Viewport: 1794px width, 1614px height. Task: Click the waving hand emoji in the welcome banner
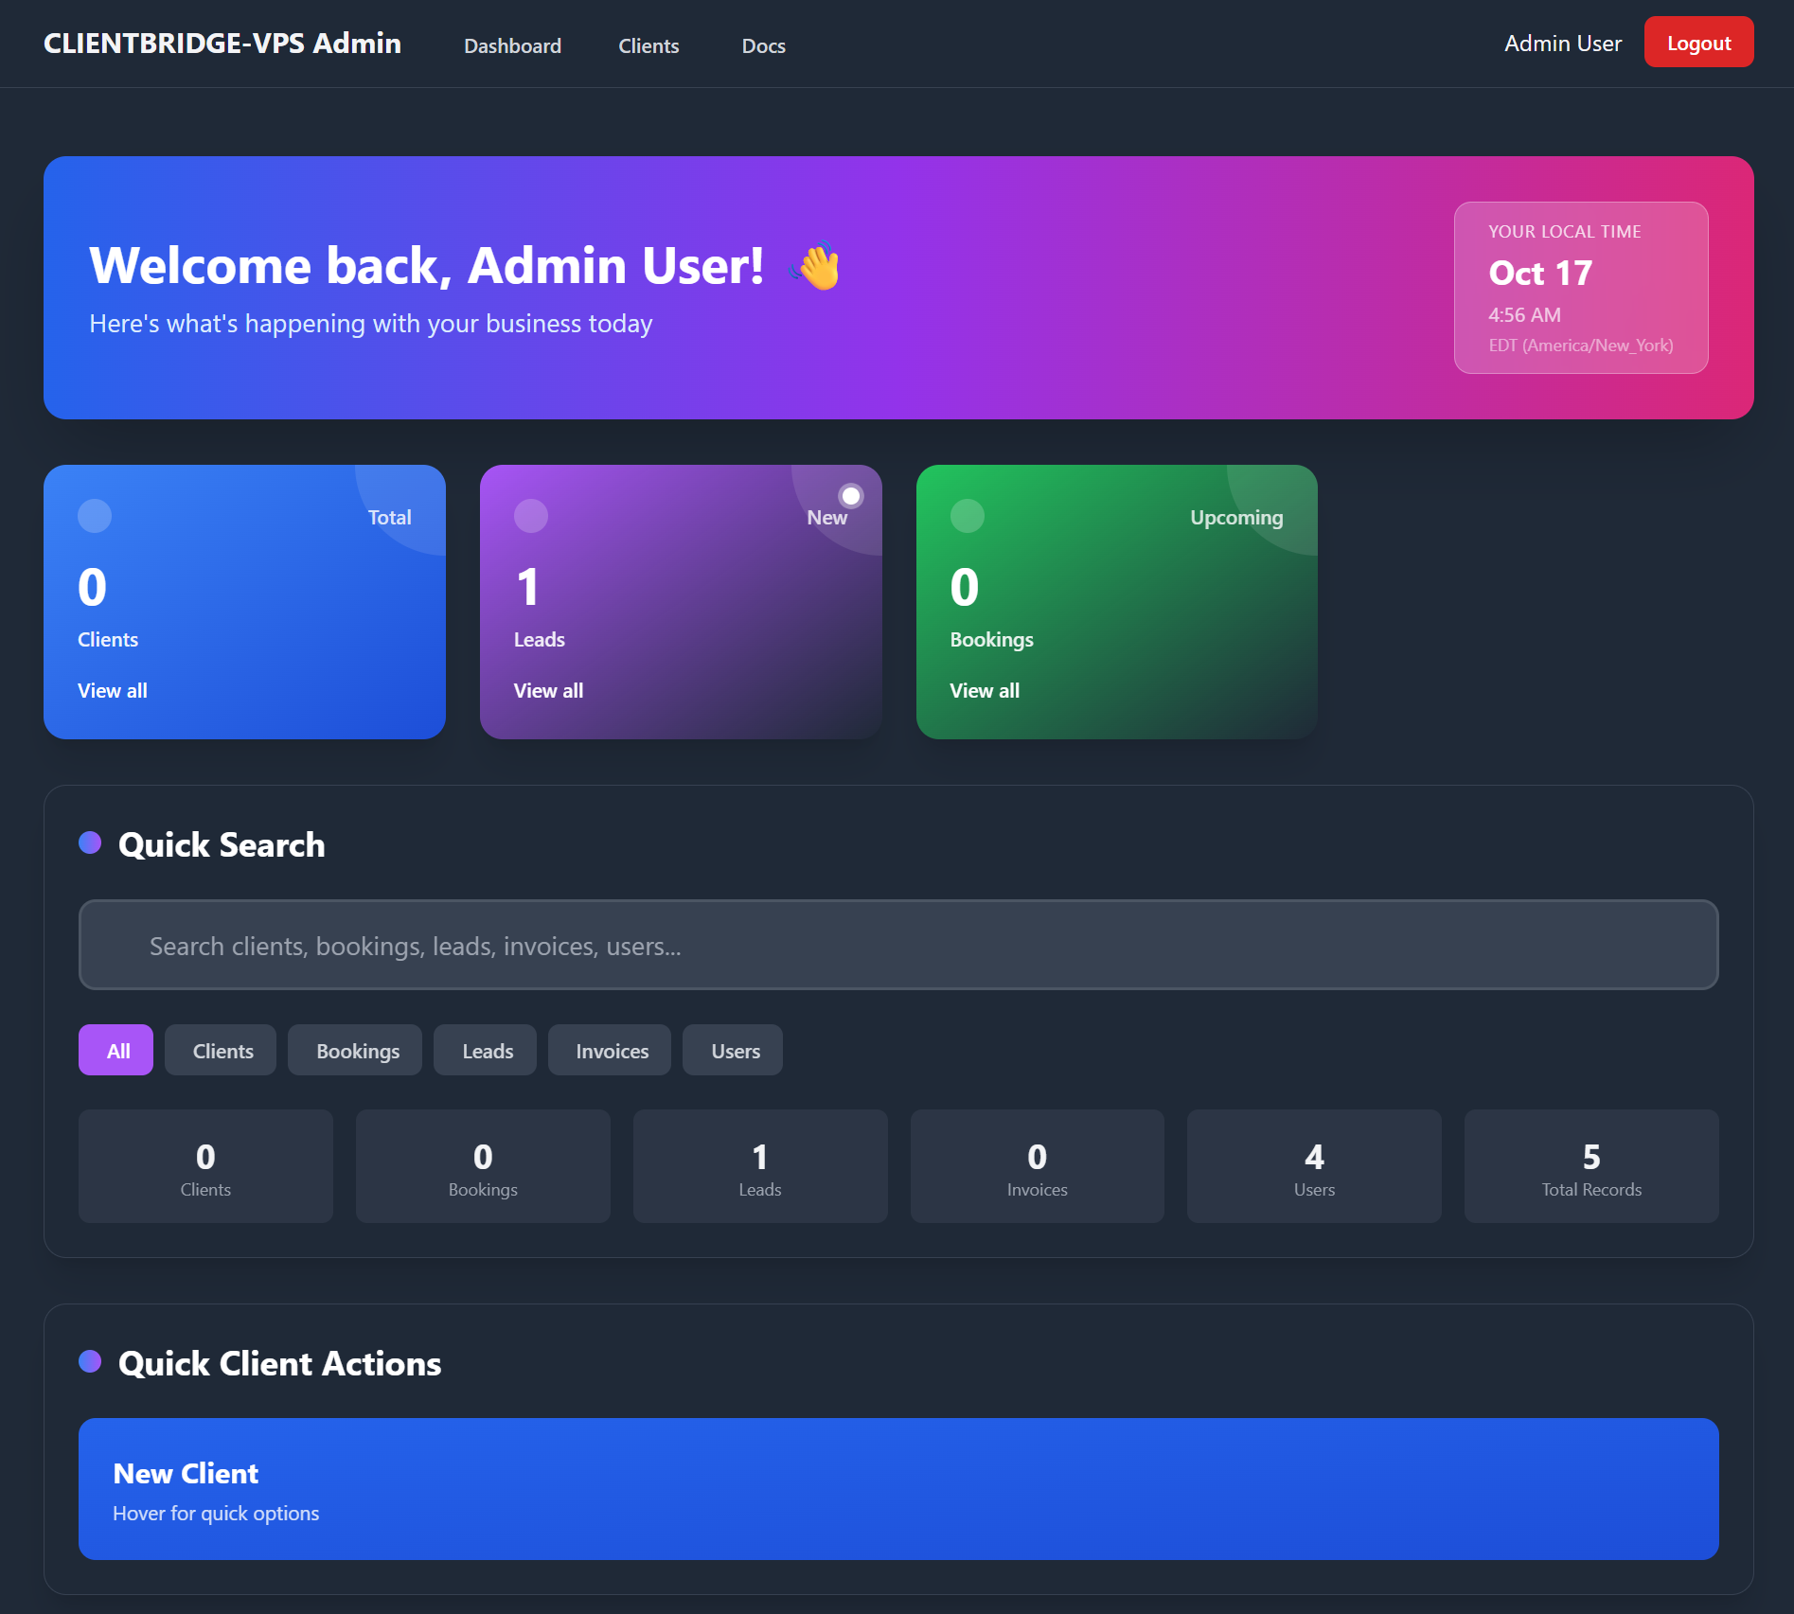coord(812,267)
